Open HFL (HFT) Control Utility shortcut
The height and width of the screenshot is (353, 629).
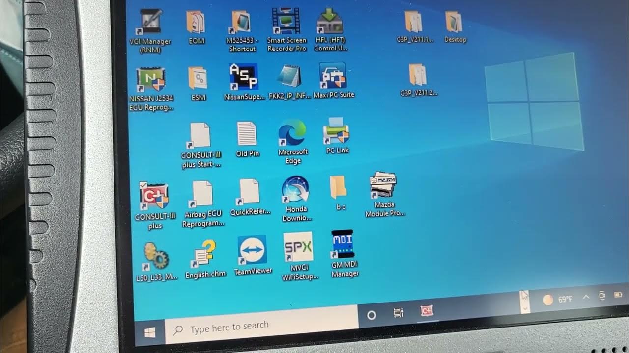[331, 30]
